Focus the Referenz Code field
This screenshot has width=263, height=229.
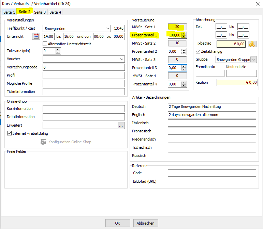(212, 173)
